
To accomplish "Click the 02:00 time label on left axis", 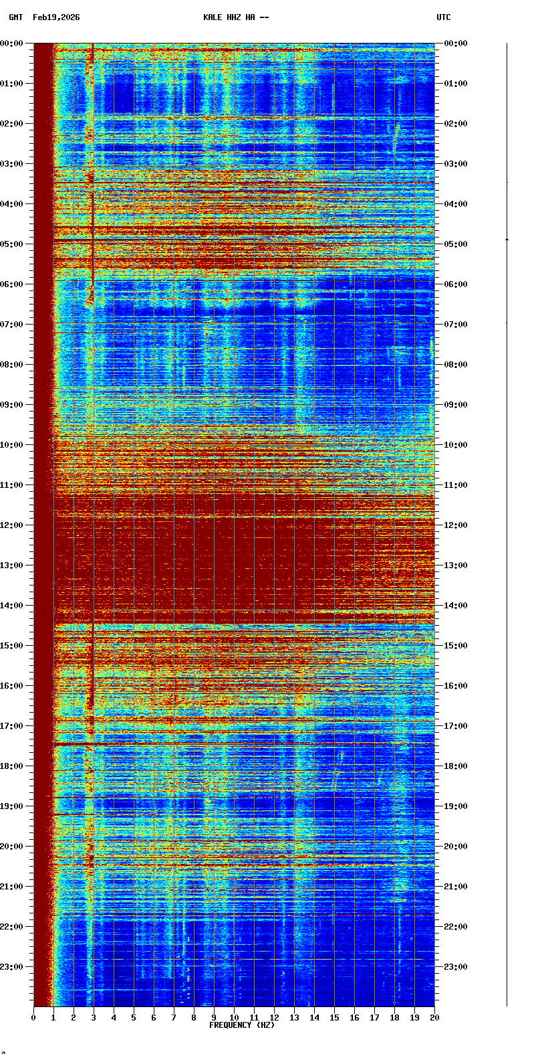I will (11, 124).
